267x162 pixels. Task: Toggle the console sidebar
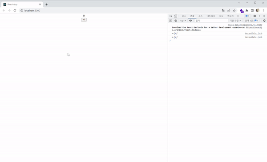[x=171, y=21]
